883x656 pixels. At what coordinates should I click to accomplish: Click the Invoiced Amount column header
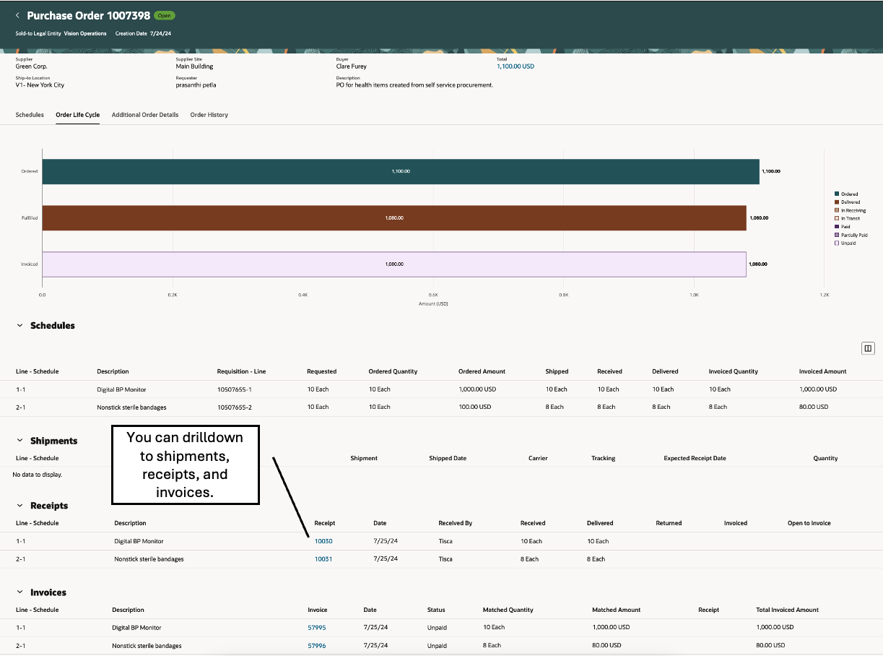click(823, 371)
